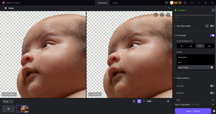Expand the Text enhancement dropdown arrow

tap(213, 100)
